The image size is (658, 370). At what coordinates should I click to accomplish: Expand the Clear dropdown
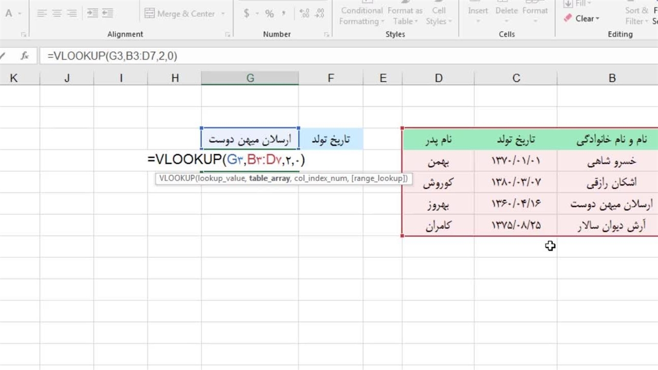581,18
